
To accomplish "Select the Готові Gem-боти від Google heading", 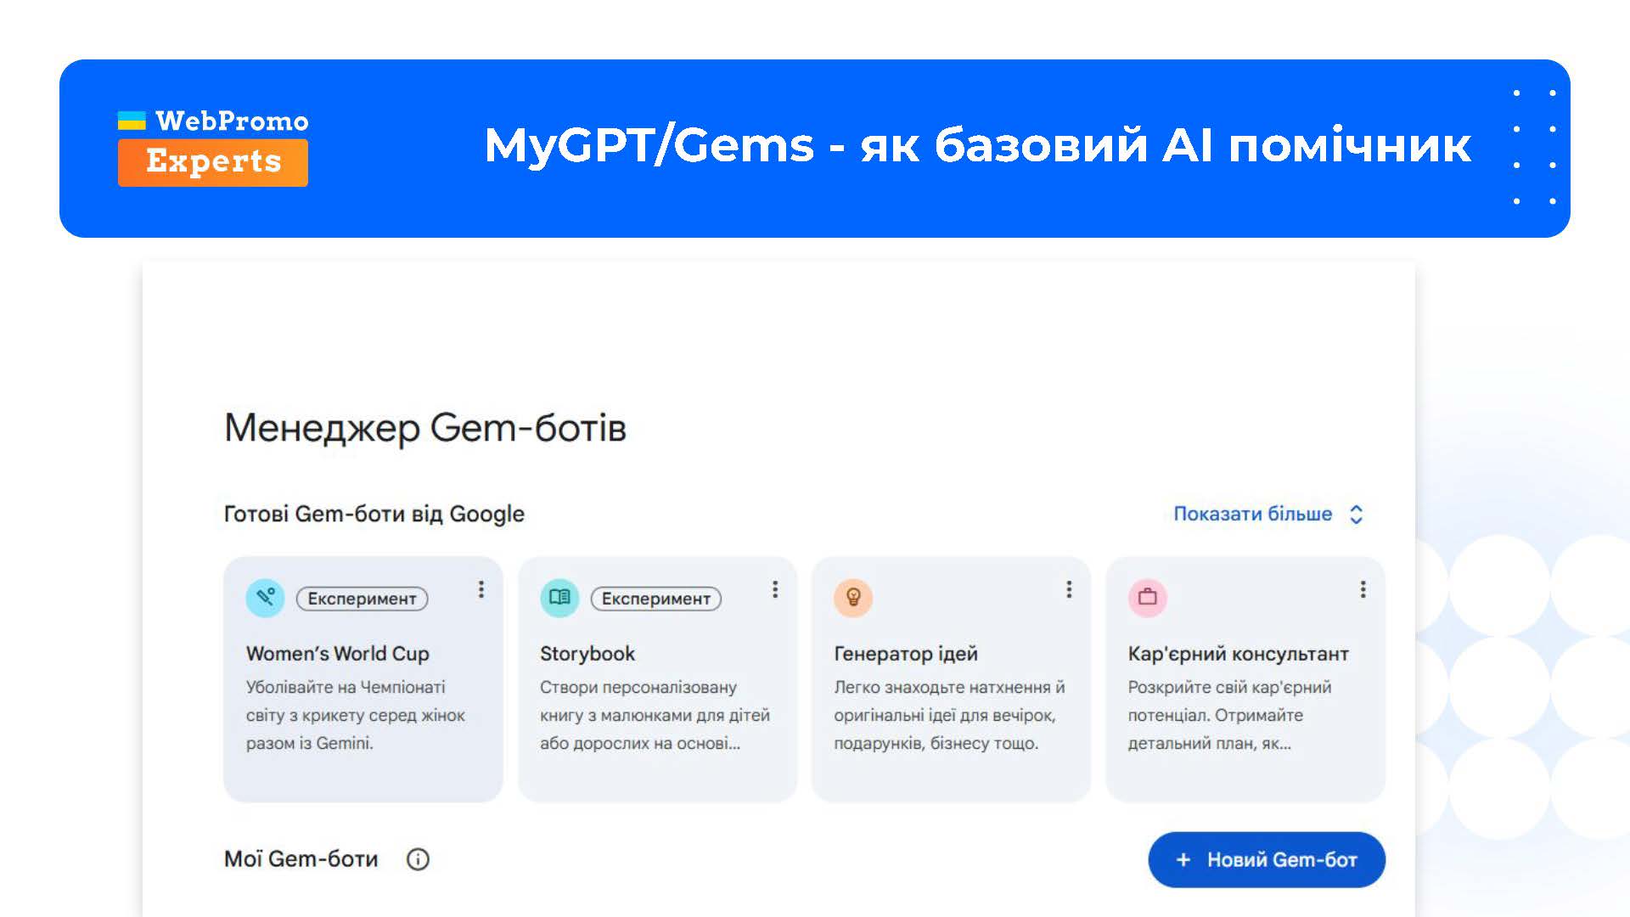I will [374, 513].
